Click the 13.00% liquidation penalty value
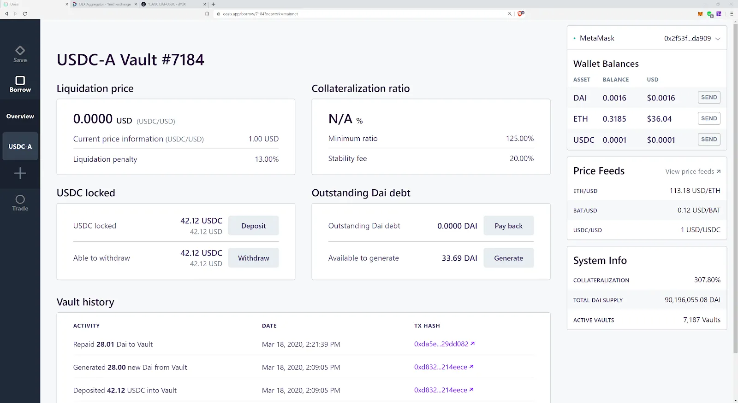Viewport: 738px width, 403px height. 267,159
